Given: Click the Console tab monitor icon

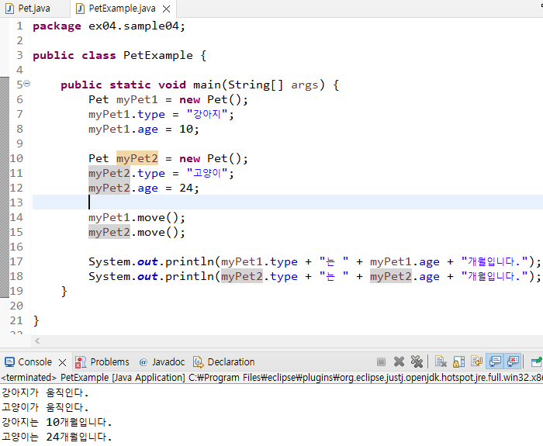Looking at the screenshot, I should point(9,362).
